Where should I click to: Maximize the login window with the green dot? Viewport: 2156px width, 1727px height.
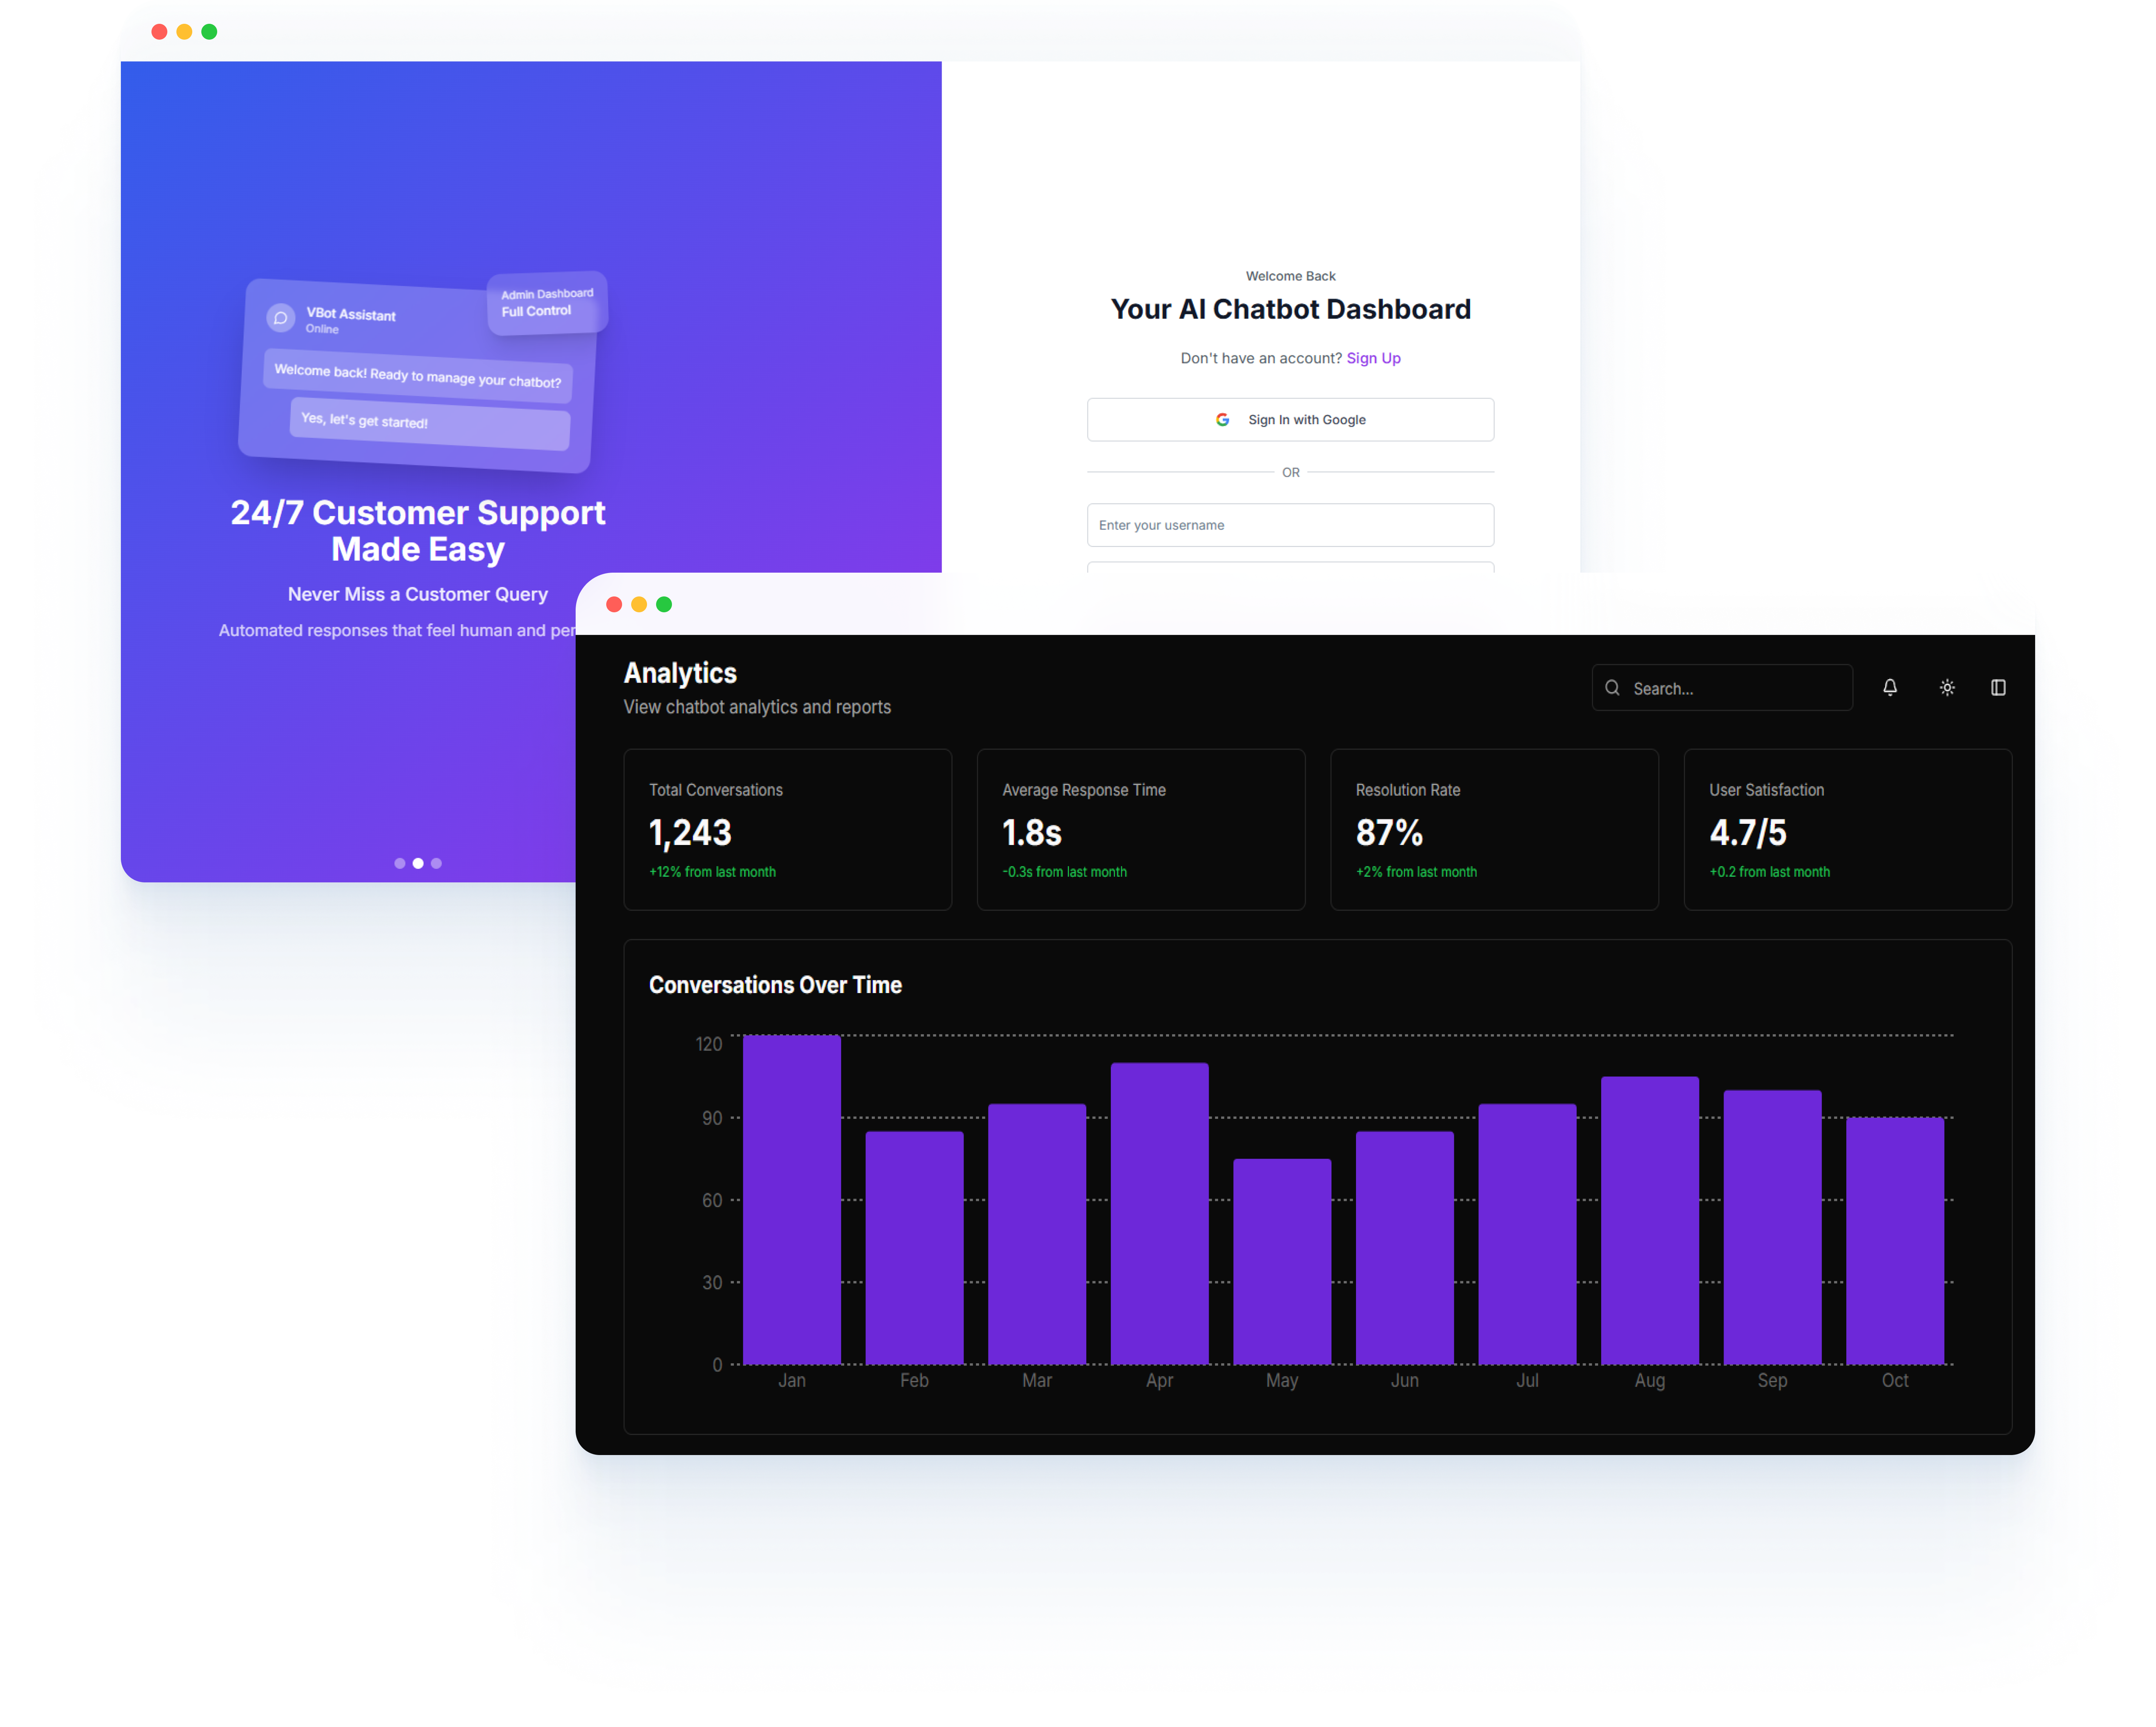click(x=209, y=32)
